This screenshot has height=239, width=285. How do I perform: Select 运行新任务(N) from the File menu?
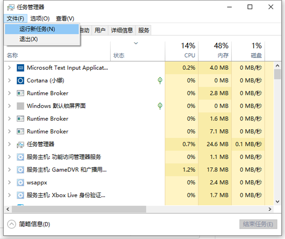click(x=37, y=29)
